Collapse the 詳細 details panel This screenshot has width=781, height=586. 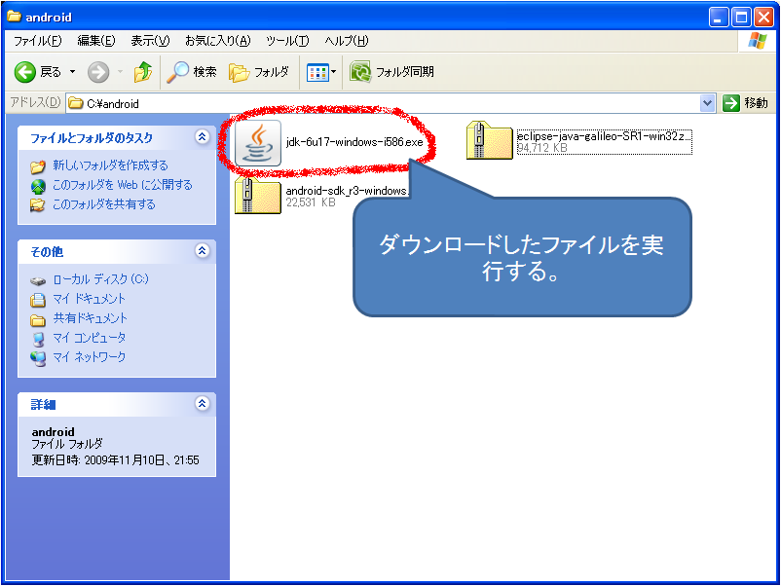click(x=202, y=403)
